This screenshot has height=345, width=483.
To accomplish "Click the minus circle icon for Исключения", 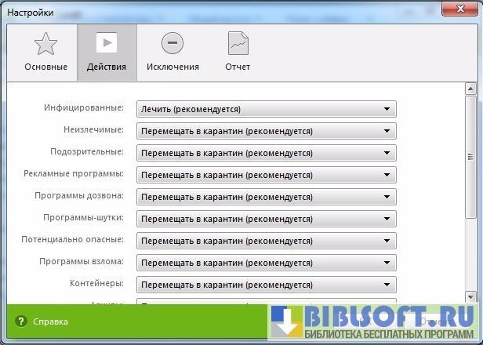I will (x=172, y=43).
